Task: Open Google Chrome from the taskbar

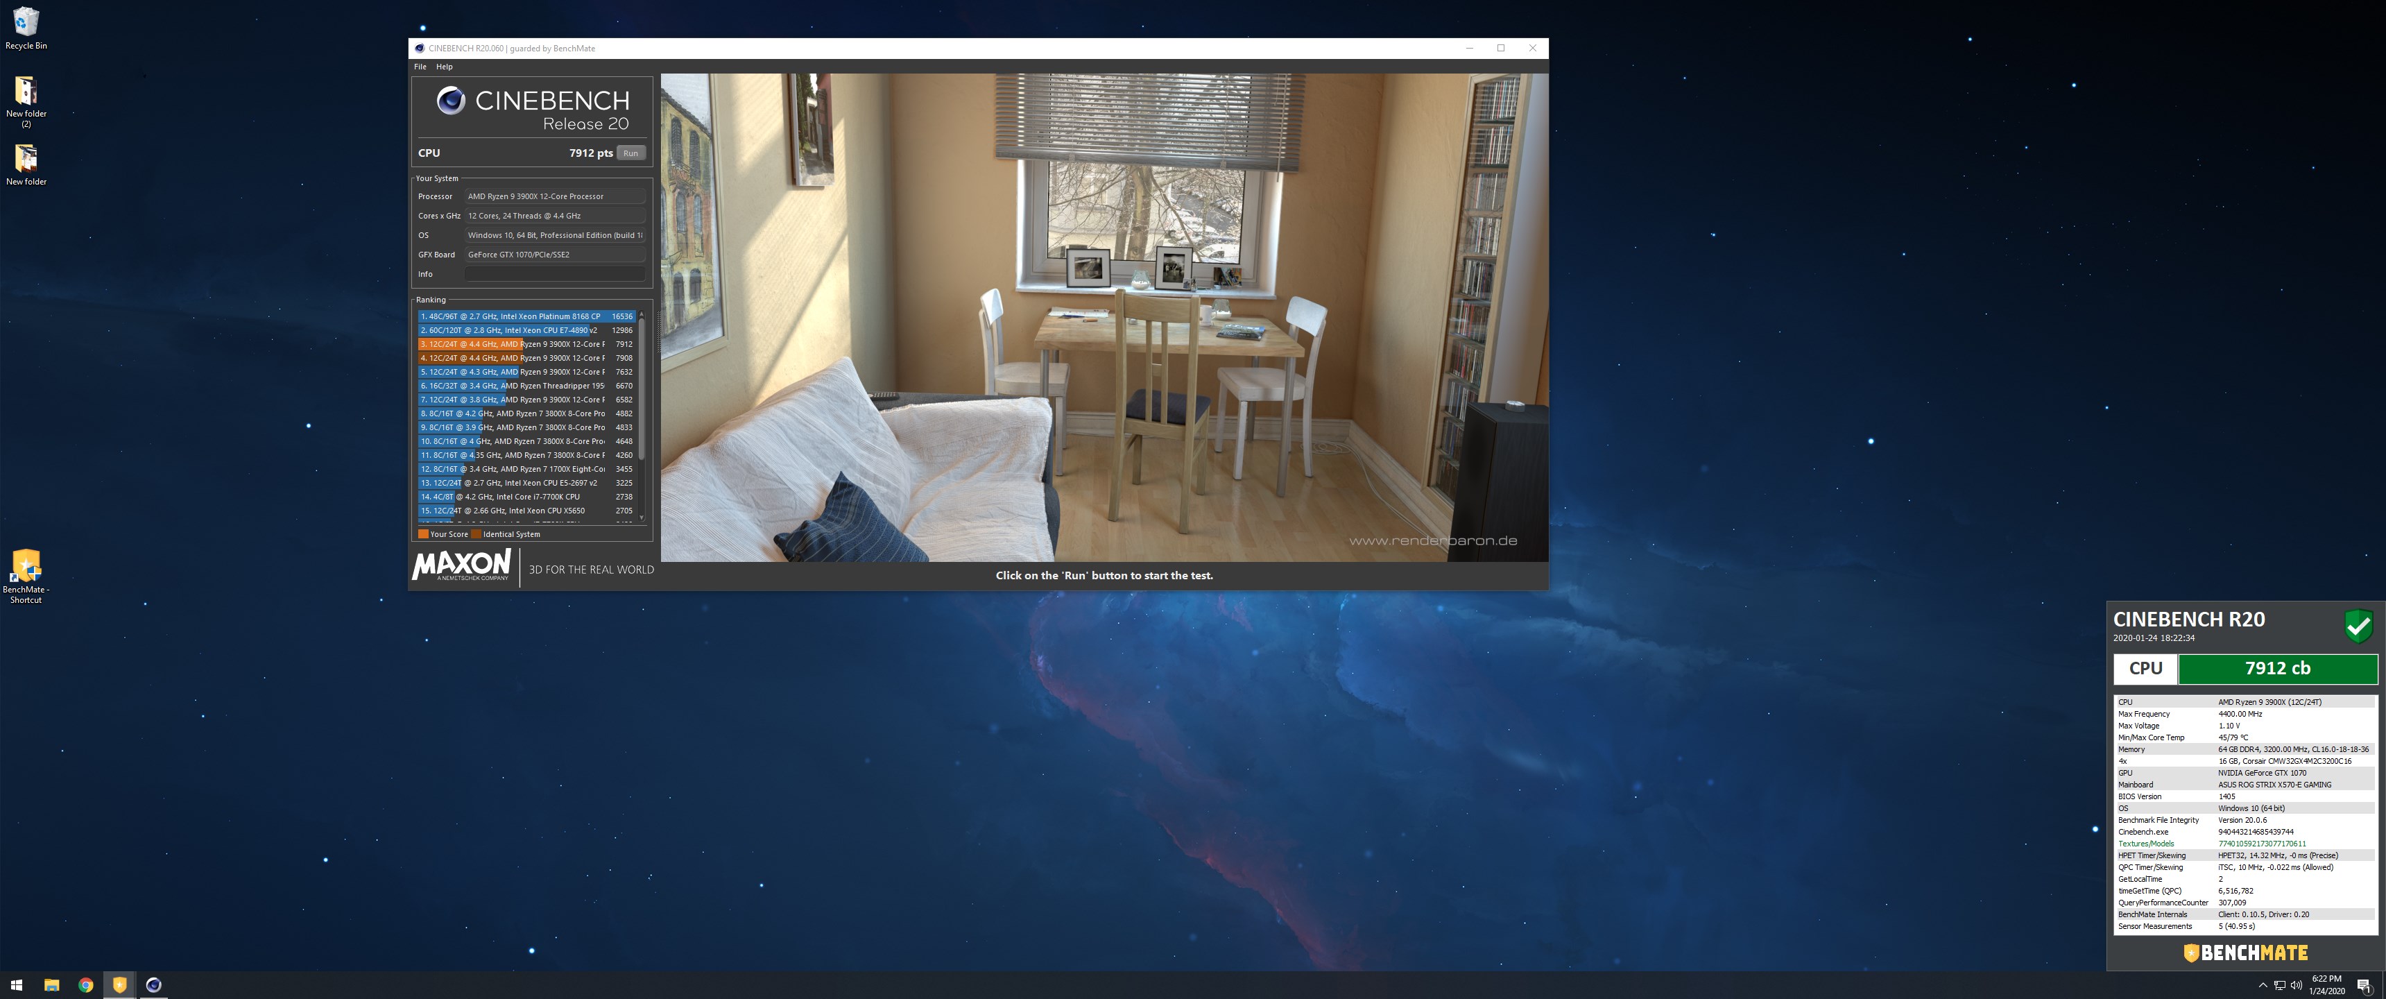Action: (85, 985)
